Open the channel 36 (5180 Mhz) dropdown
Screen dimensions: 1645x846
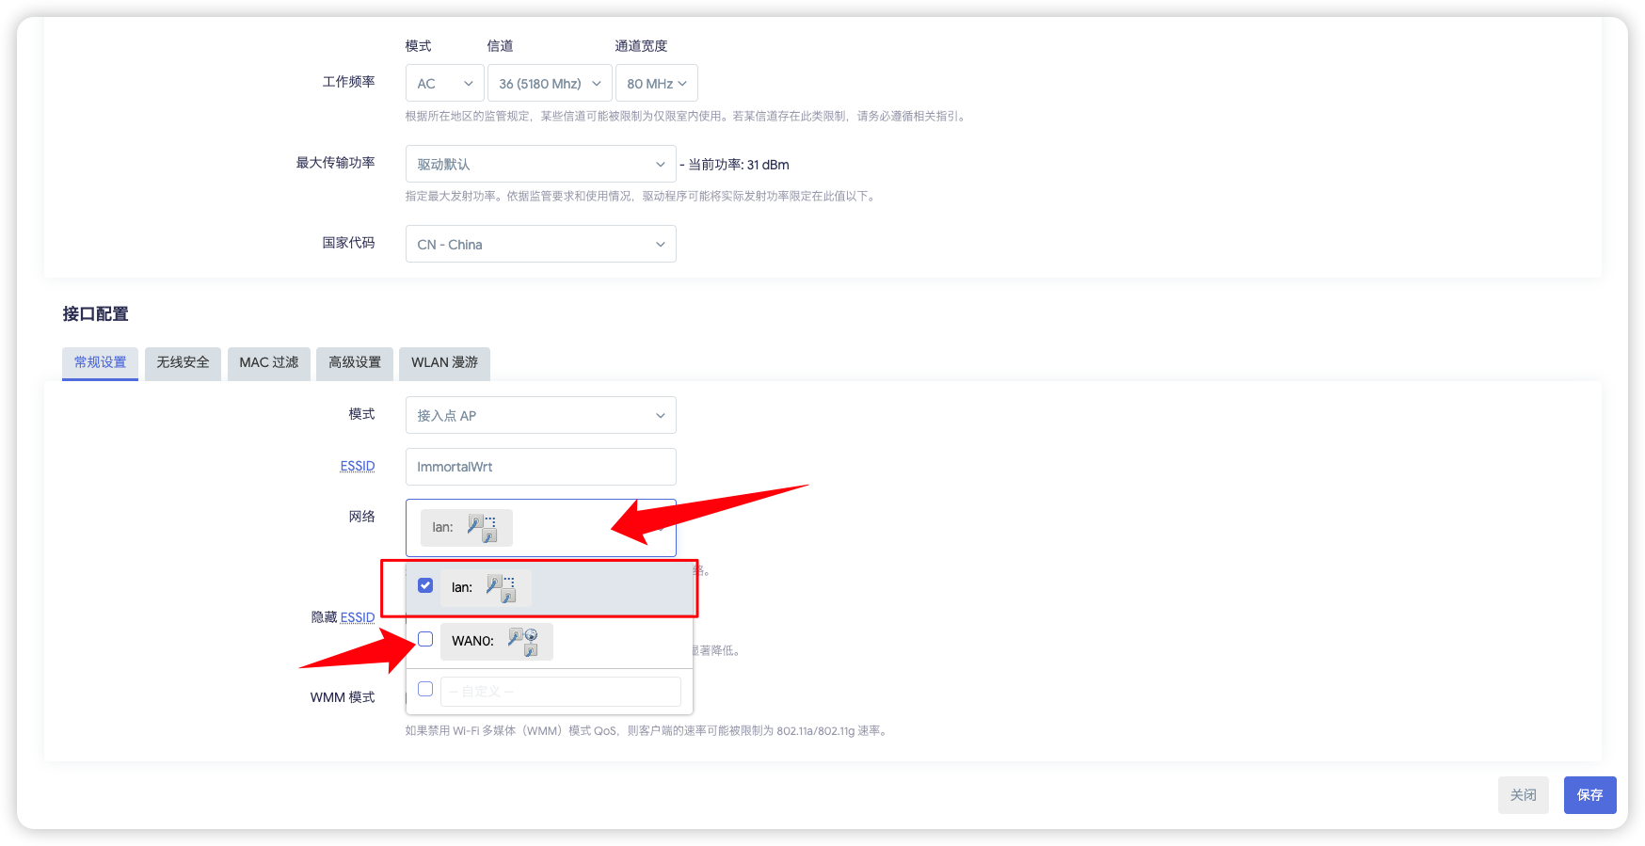(550, 83)
